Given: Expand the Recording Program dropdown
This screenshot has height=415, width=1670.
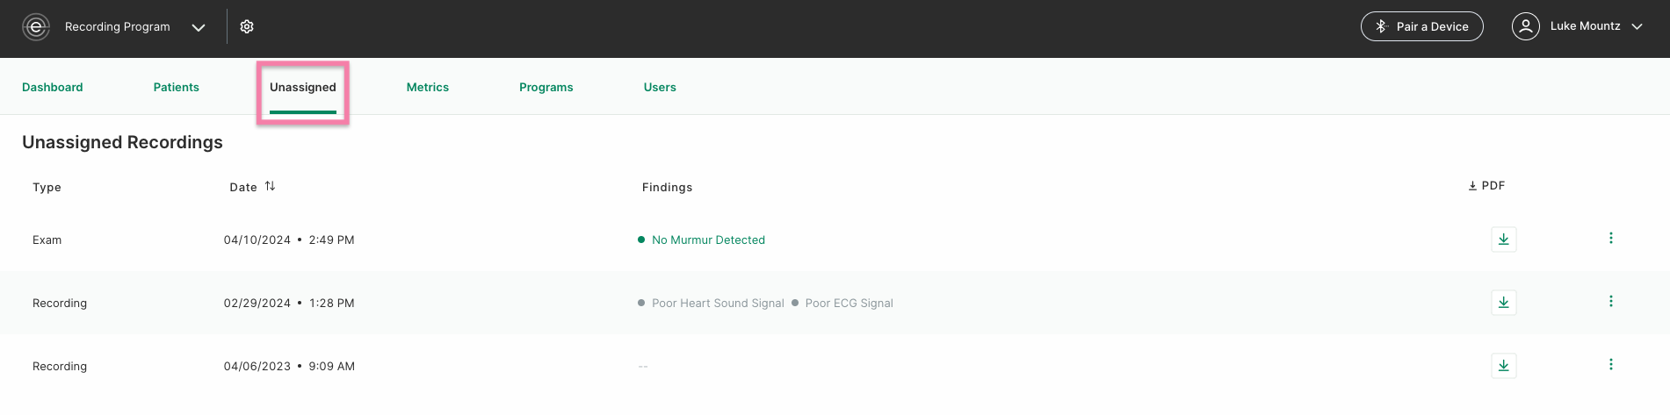Looking at the screenshot, I should point(199,27).
